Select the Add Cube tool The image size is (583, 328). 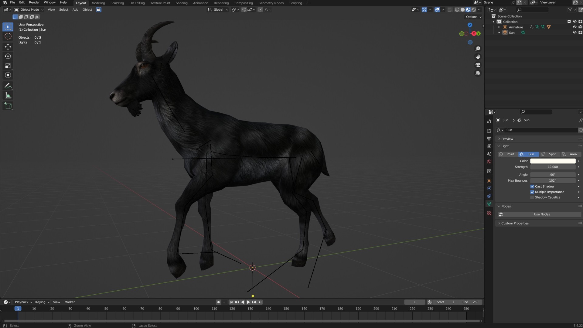pyautogui.click(x=8, y=106)
